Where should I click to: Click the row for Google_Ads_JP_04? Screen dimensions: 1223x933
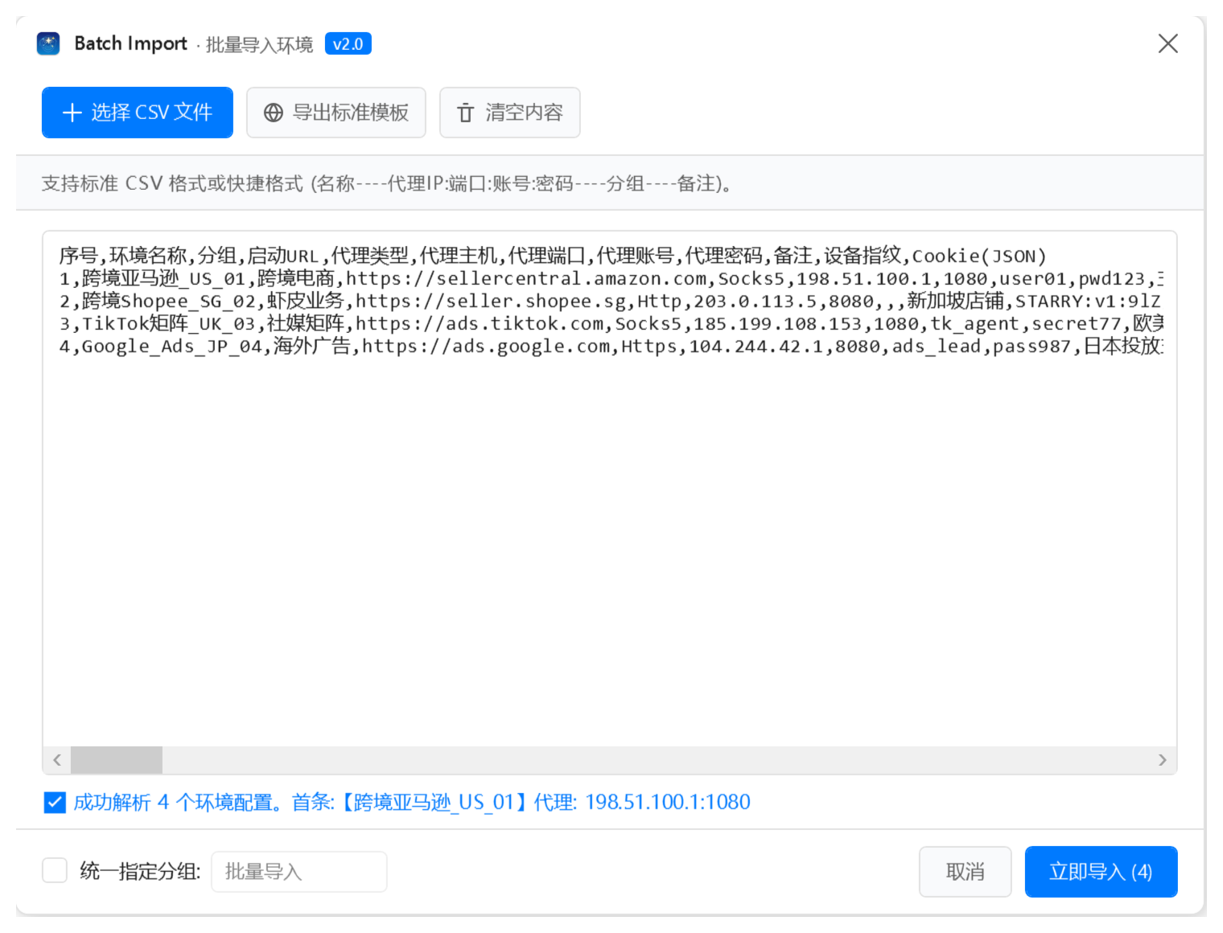click(x=611, y=346)
